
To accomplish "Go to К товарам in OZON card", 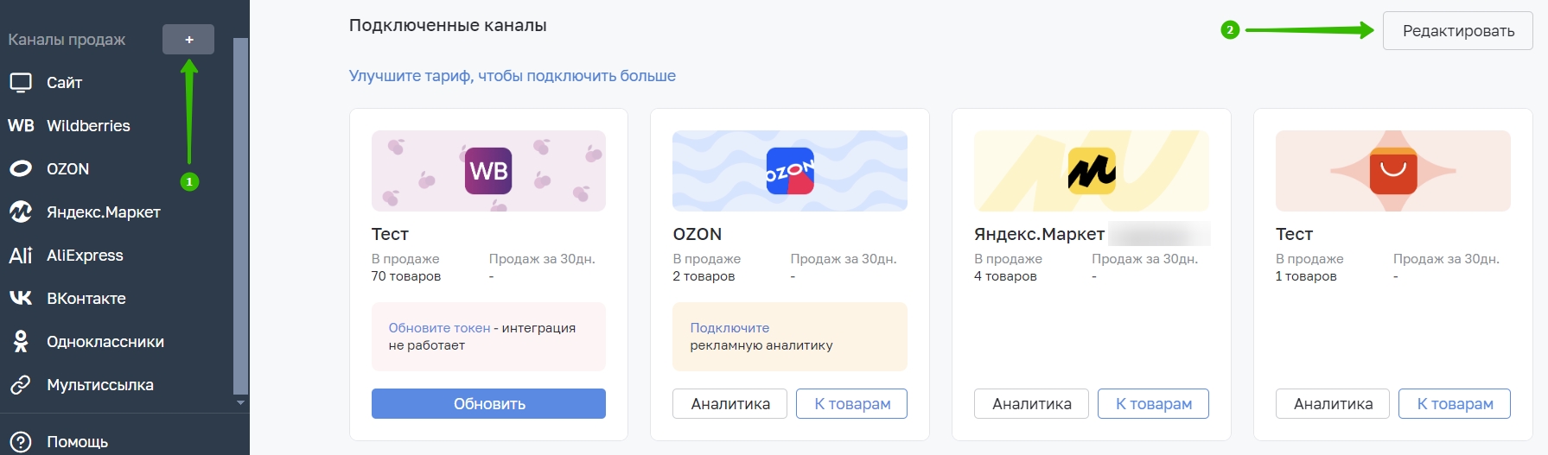I will point(852,403).
